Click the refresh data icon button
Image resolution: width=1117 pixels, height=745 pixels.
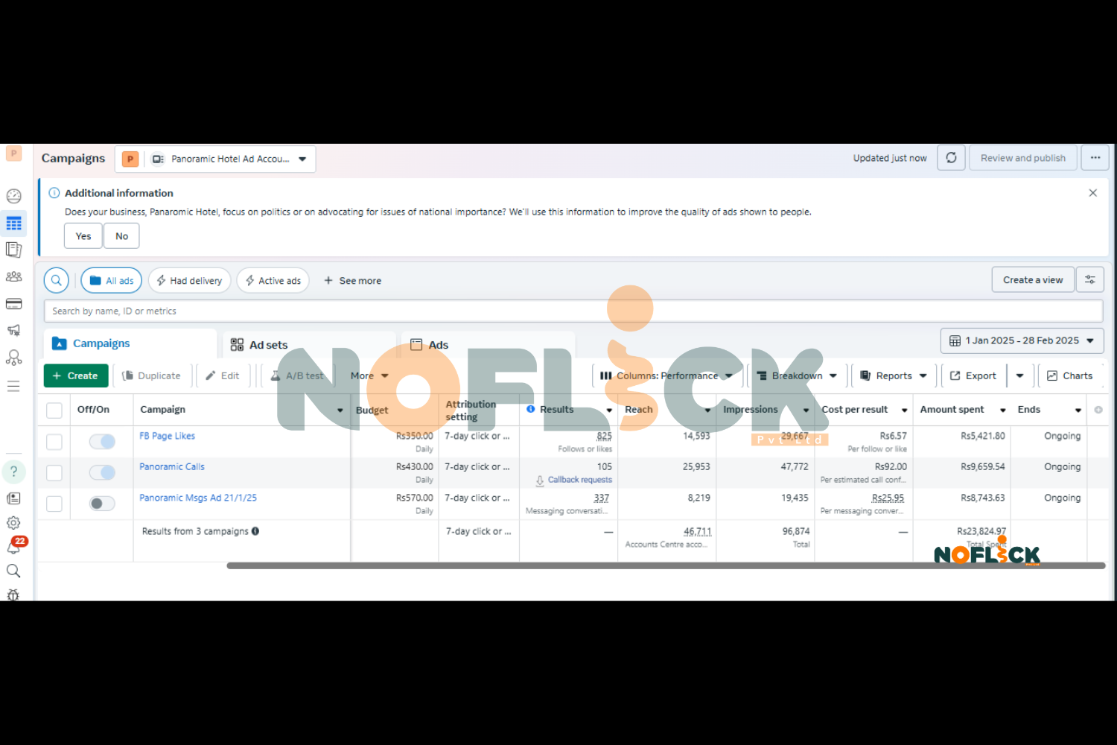[951, 158]
